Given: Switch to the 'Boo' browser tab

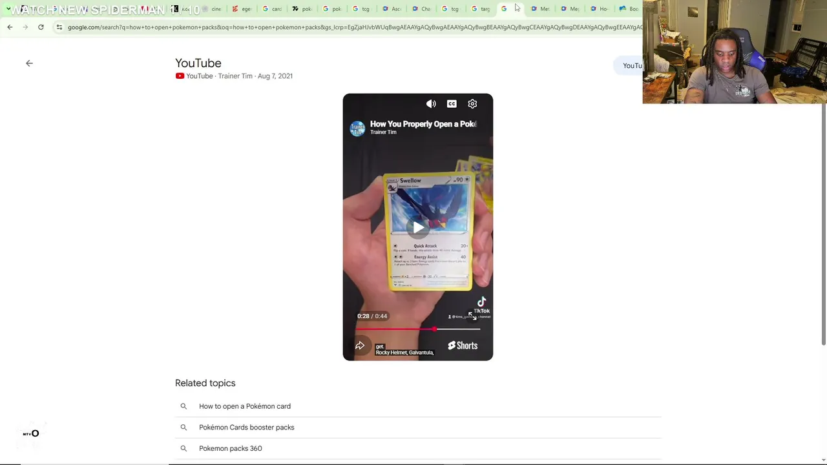Looking at the screenshot, I should tap(629, 9).
